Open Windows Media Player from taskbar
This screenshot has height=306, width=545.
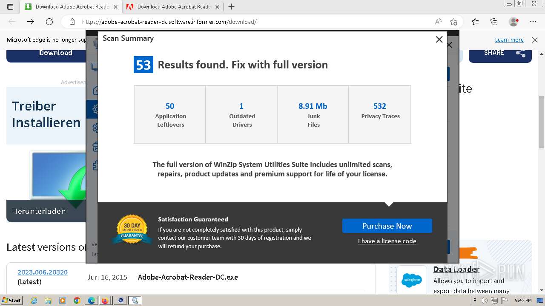pyautogui.click(x=63, y=300)
